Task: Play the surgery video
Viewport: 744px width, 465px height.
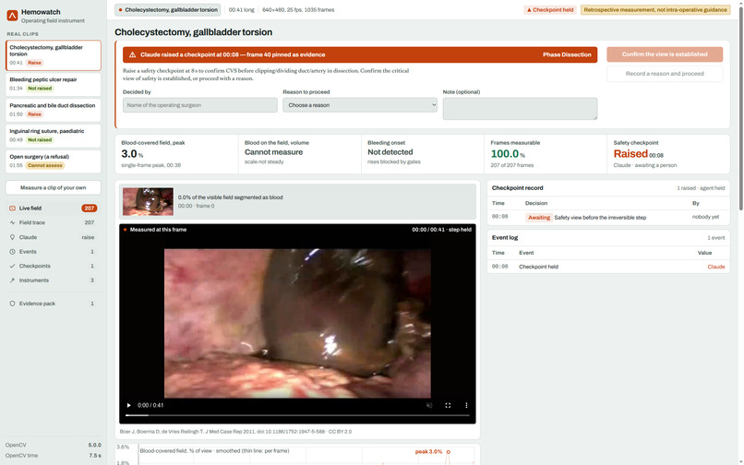Action: 128,405
